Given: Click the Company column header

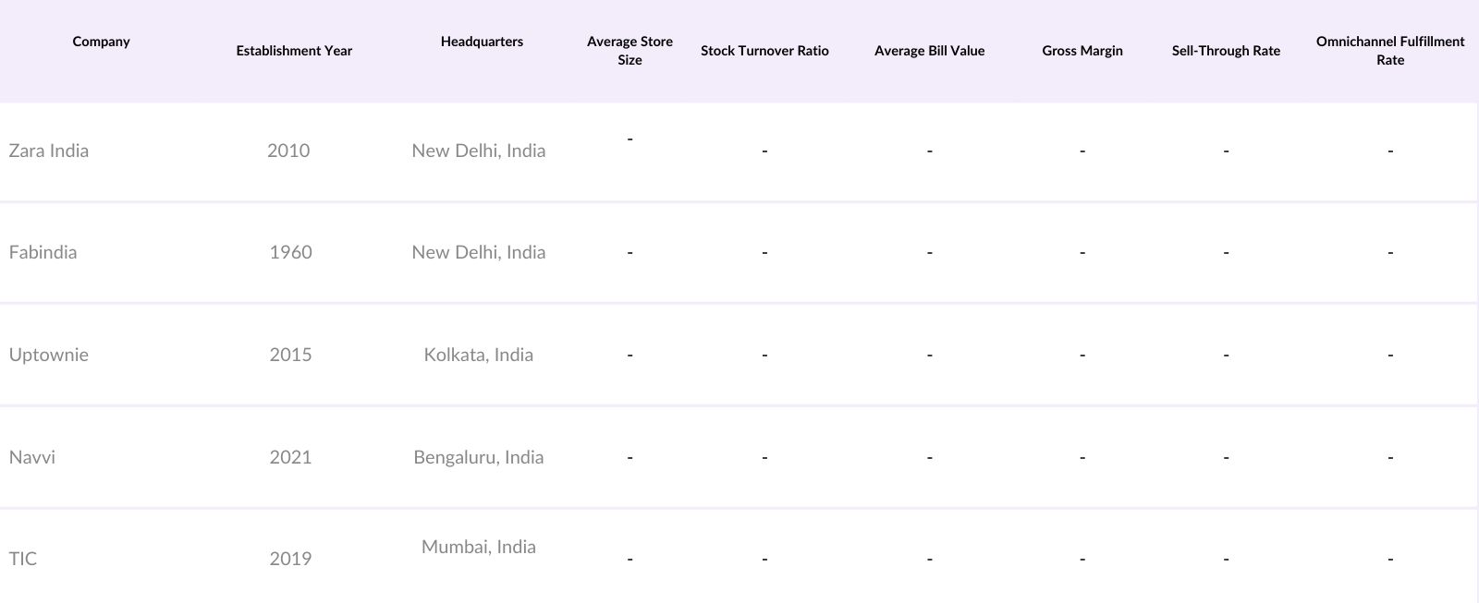Looking at the screenshot, I should pyautogui.click(x=101, y=42).
